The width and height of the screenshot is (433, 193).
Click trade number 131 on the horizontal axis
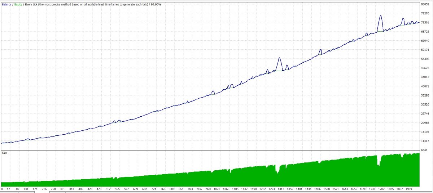[26, 189]
